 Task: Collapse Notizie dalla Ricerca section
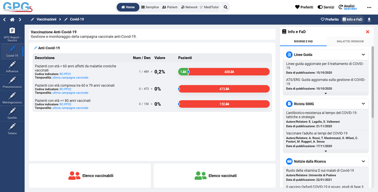click(x=363, y=161)
